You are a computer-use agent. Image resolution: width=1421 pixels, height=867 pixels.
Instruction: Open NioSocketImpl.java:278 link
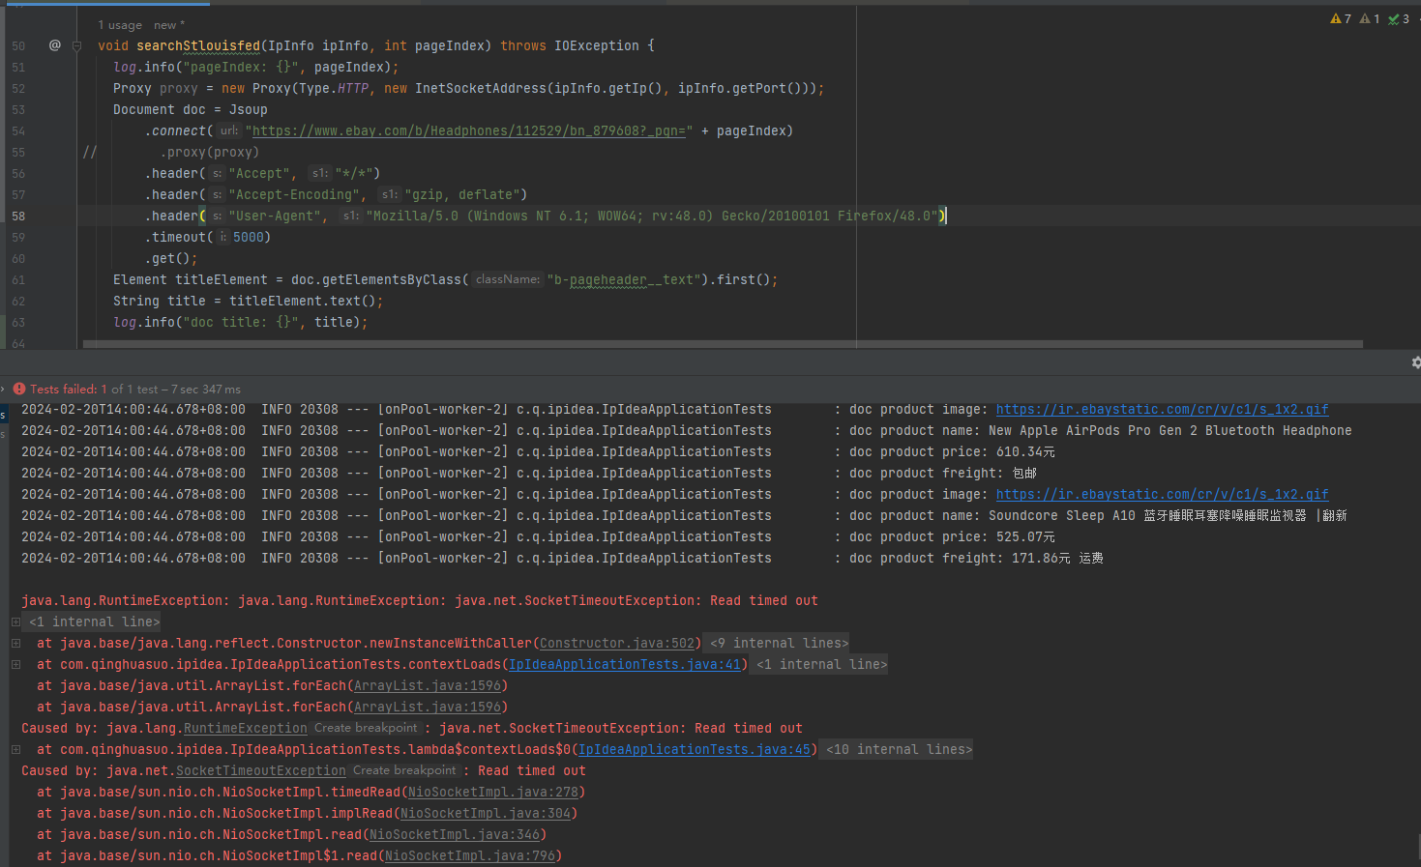(x=493, y=792)
